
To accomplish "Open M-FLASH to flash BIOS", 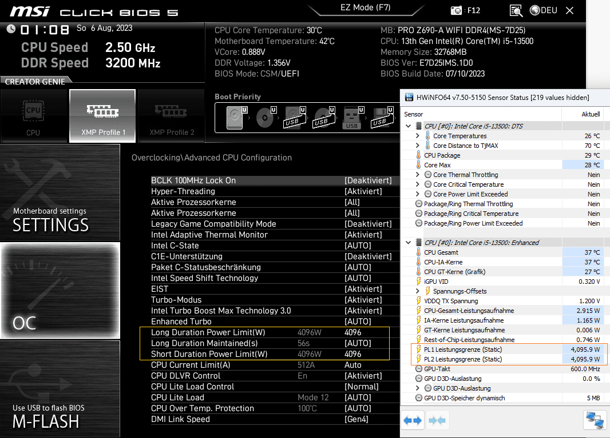I will pos(60,389).
